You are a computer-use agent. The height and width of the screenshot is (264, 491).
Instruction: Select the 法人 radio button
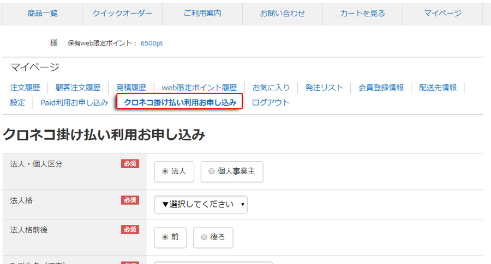pyautogui.click(x=165, y=171)
